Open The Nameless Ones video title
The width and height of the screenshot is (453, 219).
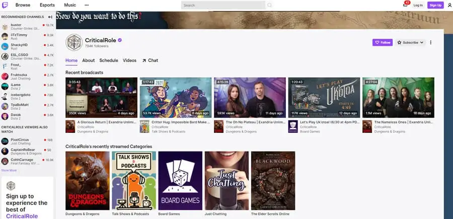404,122
